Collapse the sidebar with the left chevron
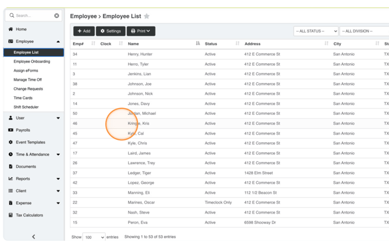 tap(34, 237)
